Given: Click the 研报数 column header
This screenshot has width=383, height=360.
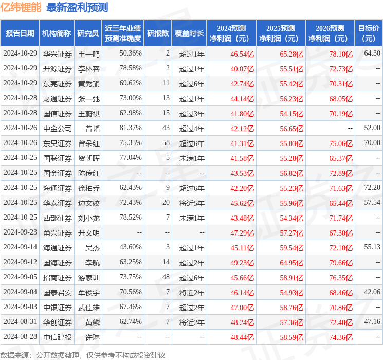Looking at the screenshot, I should (158, 33).
